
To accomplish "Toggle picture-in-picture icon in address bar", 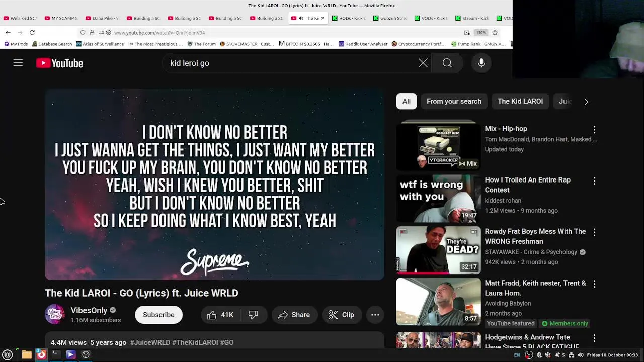I will click(x=467, y=33).
